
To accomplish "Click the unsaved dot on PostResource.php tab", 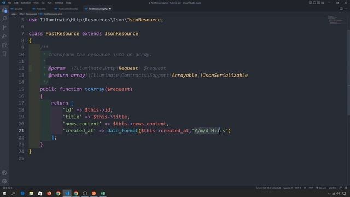I will click(110, 9).
